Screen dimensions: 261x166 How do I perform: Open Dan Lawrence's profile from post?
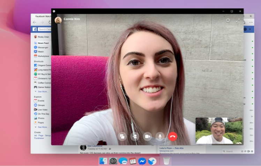pyautogui.click(x=95, y=146)
